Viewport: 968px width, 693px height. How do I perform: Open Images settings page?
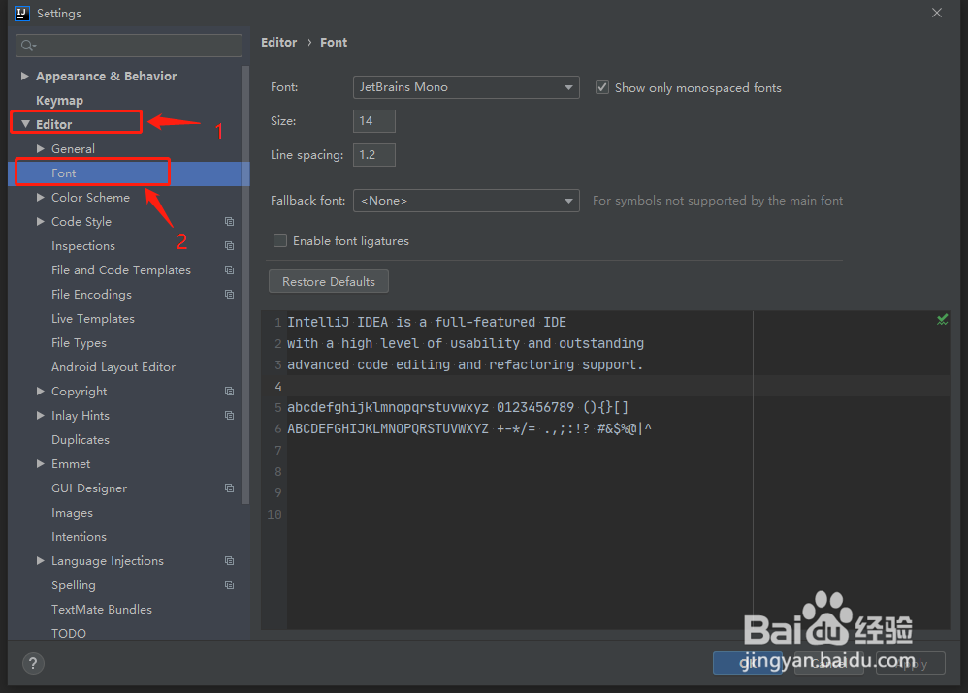72,513
